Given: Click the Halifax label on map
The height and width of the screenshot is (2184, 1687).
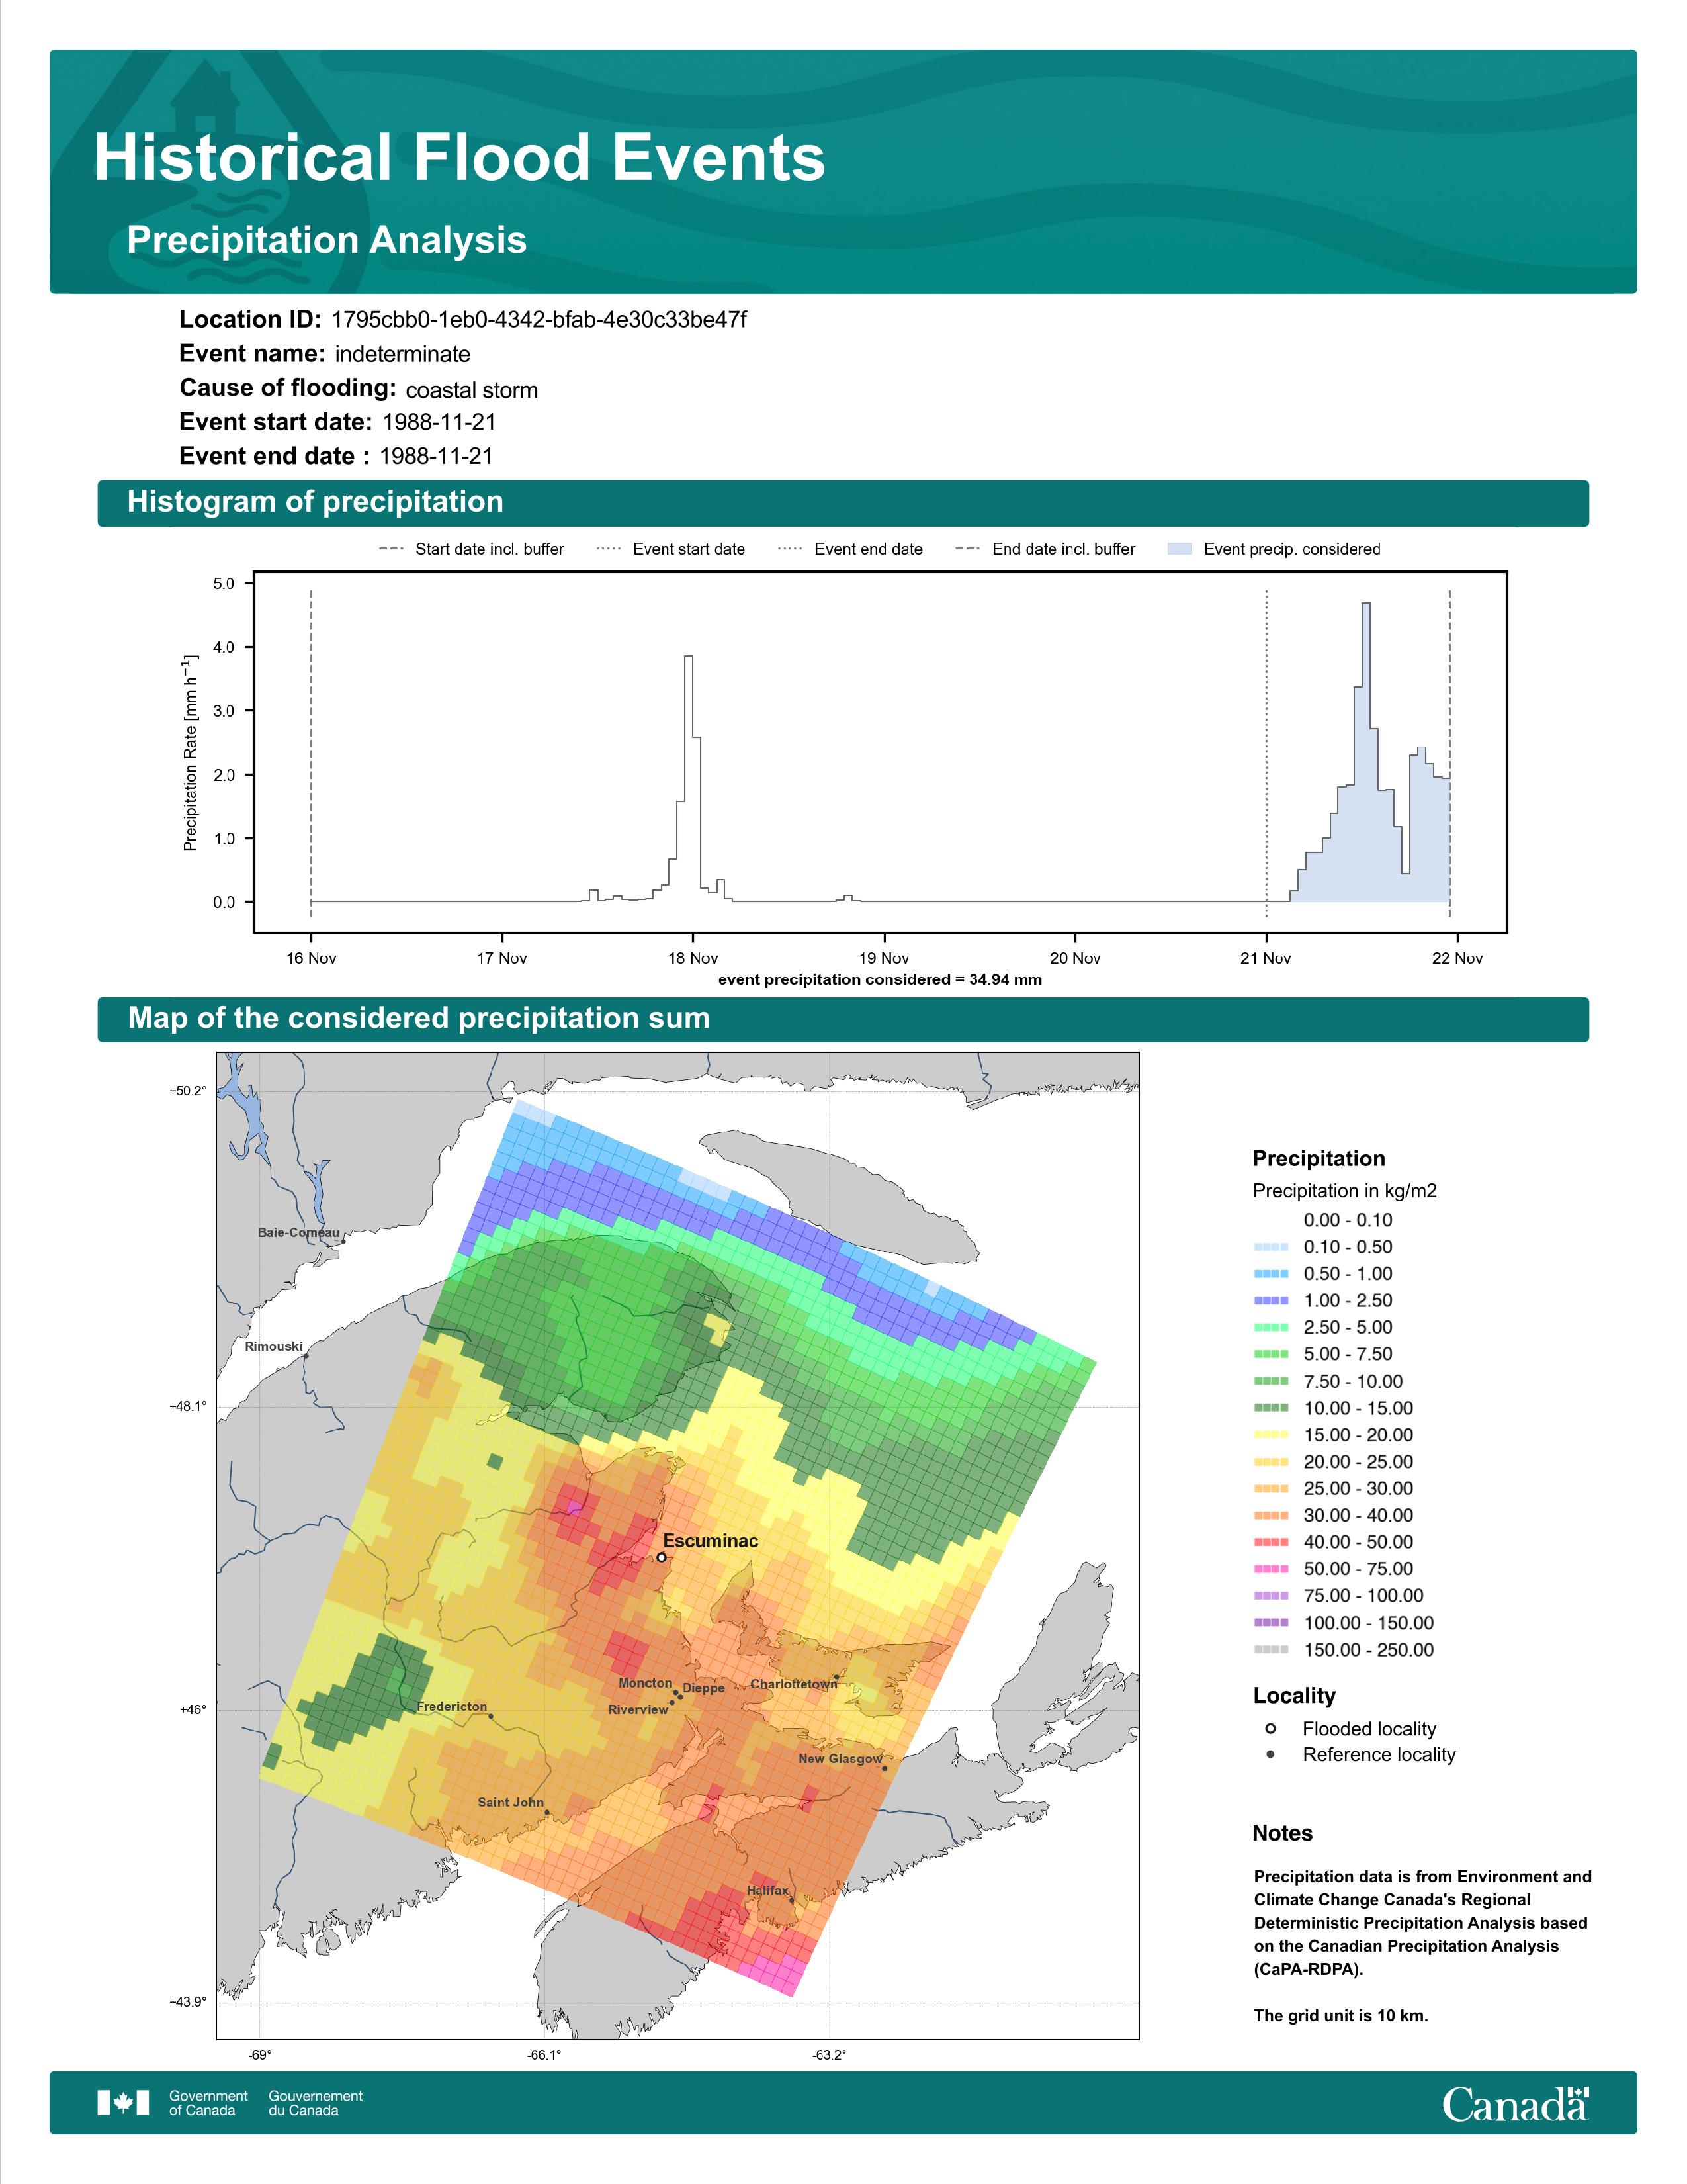Looking at the screenshot, I should point(767,1890).
